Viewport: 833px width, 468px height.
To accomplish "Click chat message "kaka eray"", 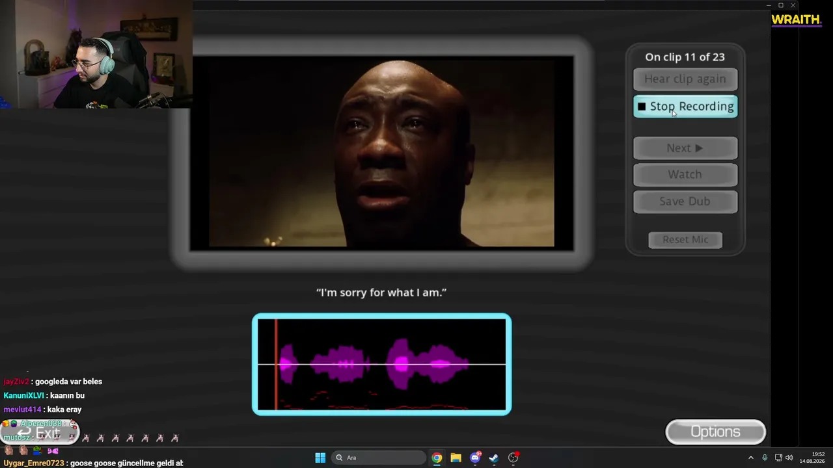I will point(64,409).
